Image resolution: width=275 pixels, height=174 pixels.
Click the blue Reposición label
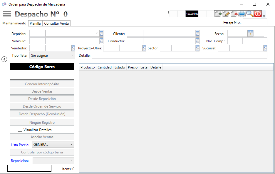pyautogui.click(x=20, y=161)
